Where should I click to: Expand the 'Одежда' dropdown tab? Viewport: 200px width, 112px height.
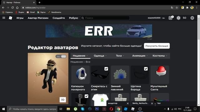click(x=100, y=56)
